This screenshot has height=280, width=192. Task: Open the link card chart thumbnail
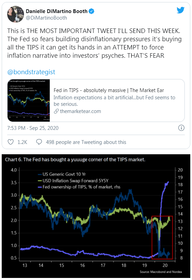[29, 101]
